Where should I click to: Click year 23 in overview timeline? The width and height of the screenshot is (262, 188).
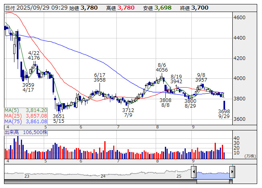pyautogui.click(x=27, y=176)
